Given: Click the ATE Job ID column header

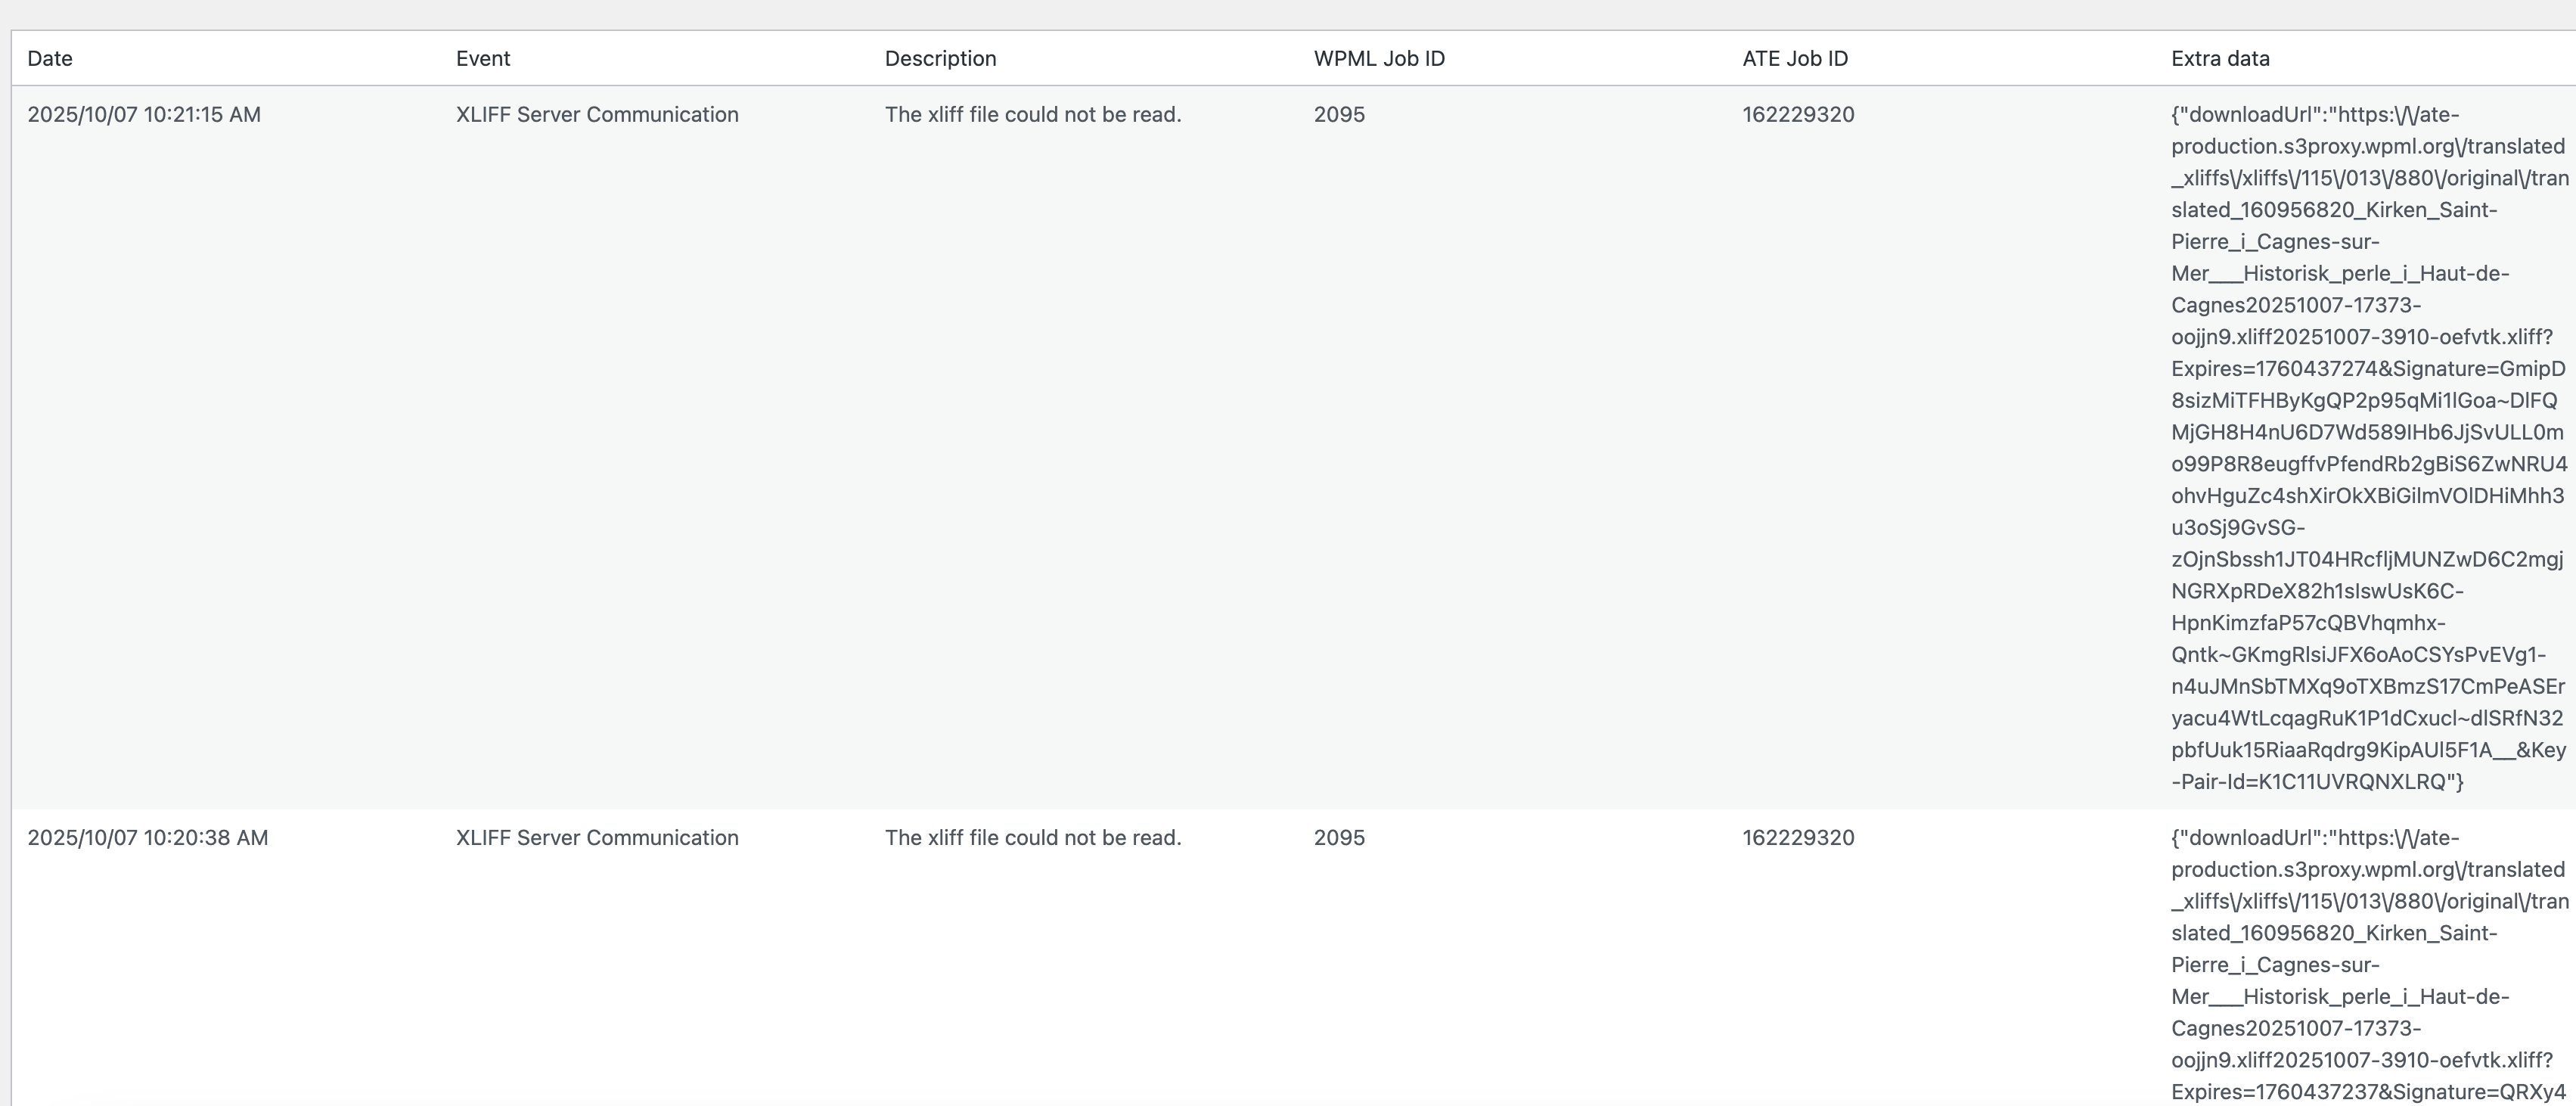Looking at the screenshot, I should point(1795,58).
